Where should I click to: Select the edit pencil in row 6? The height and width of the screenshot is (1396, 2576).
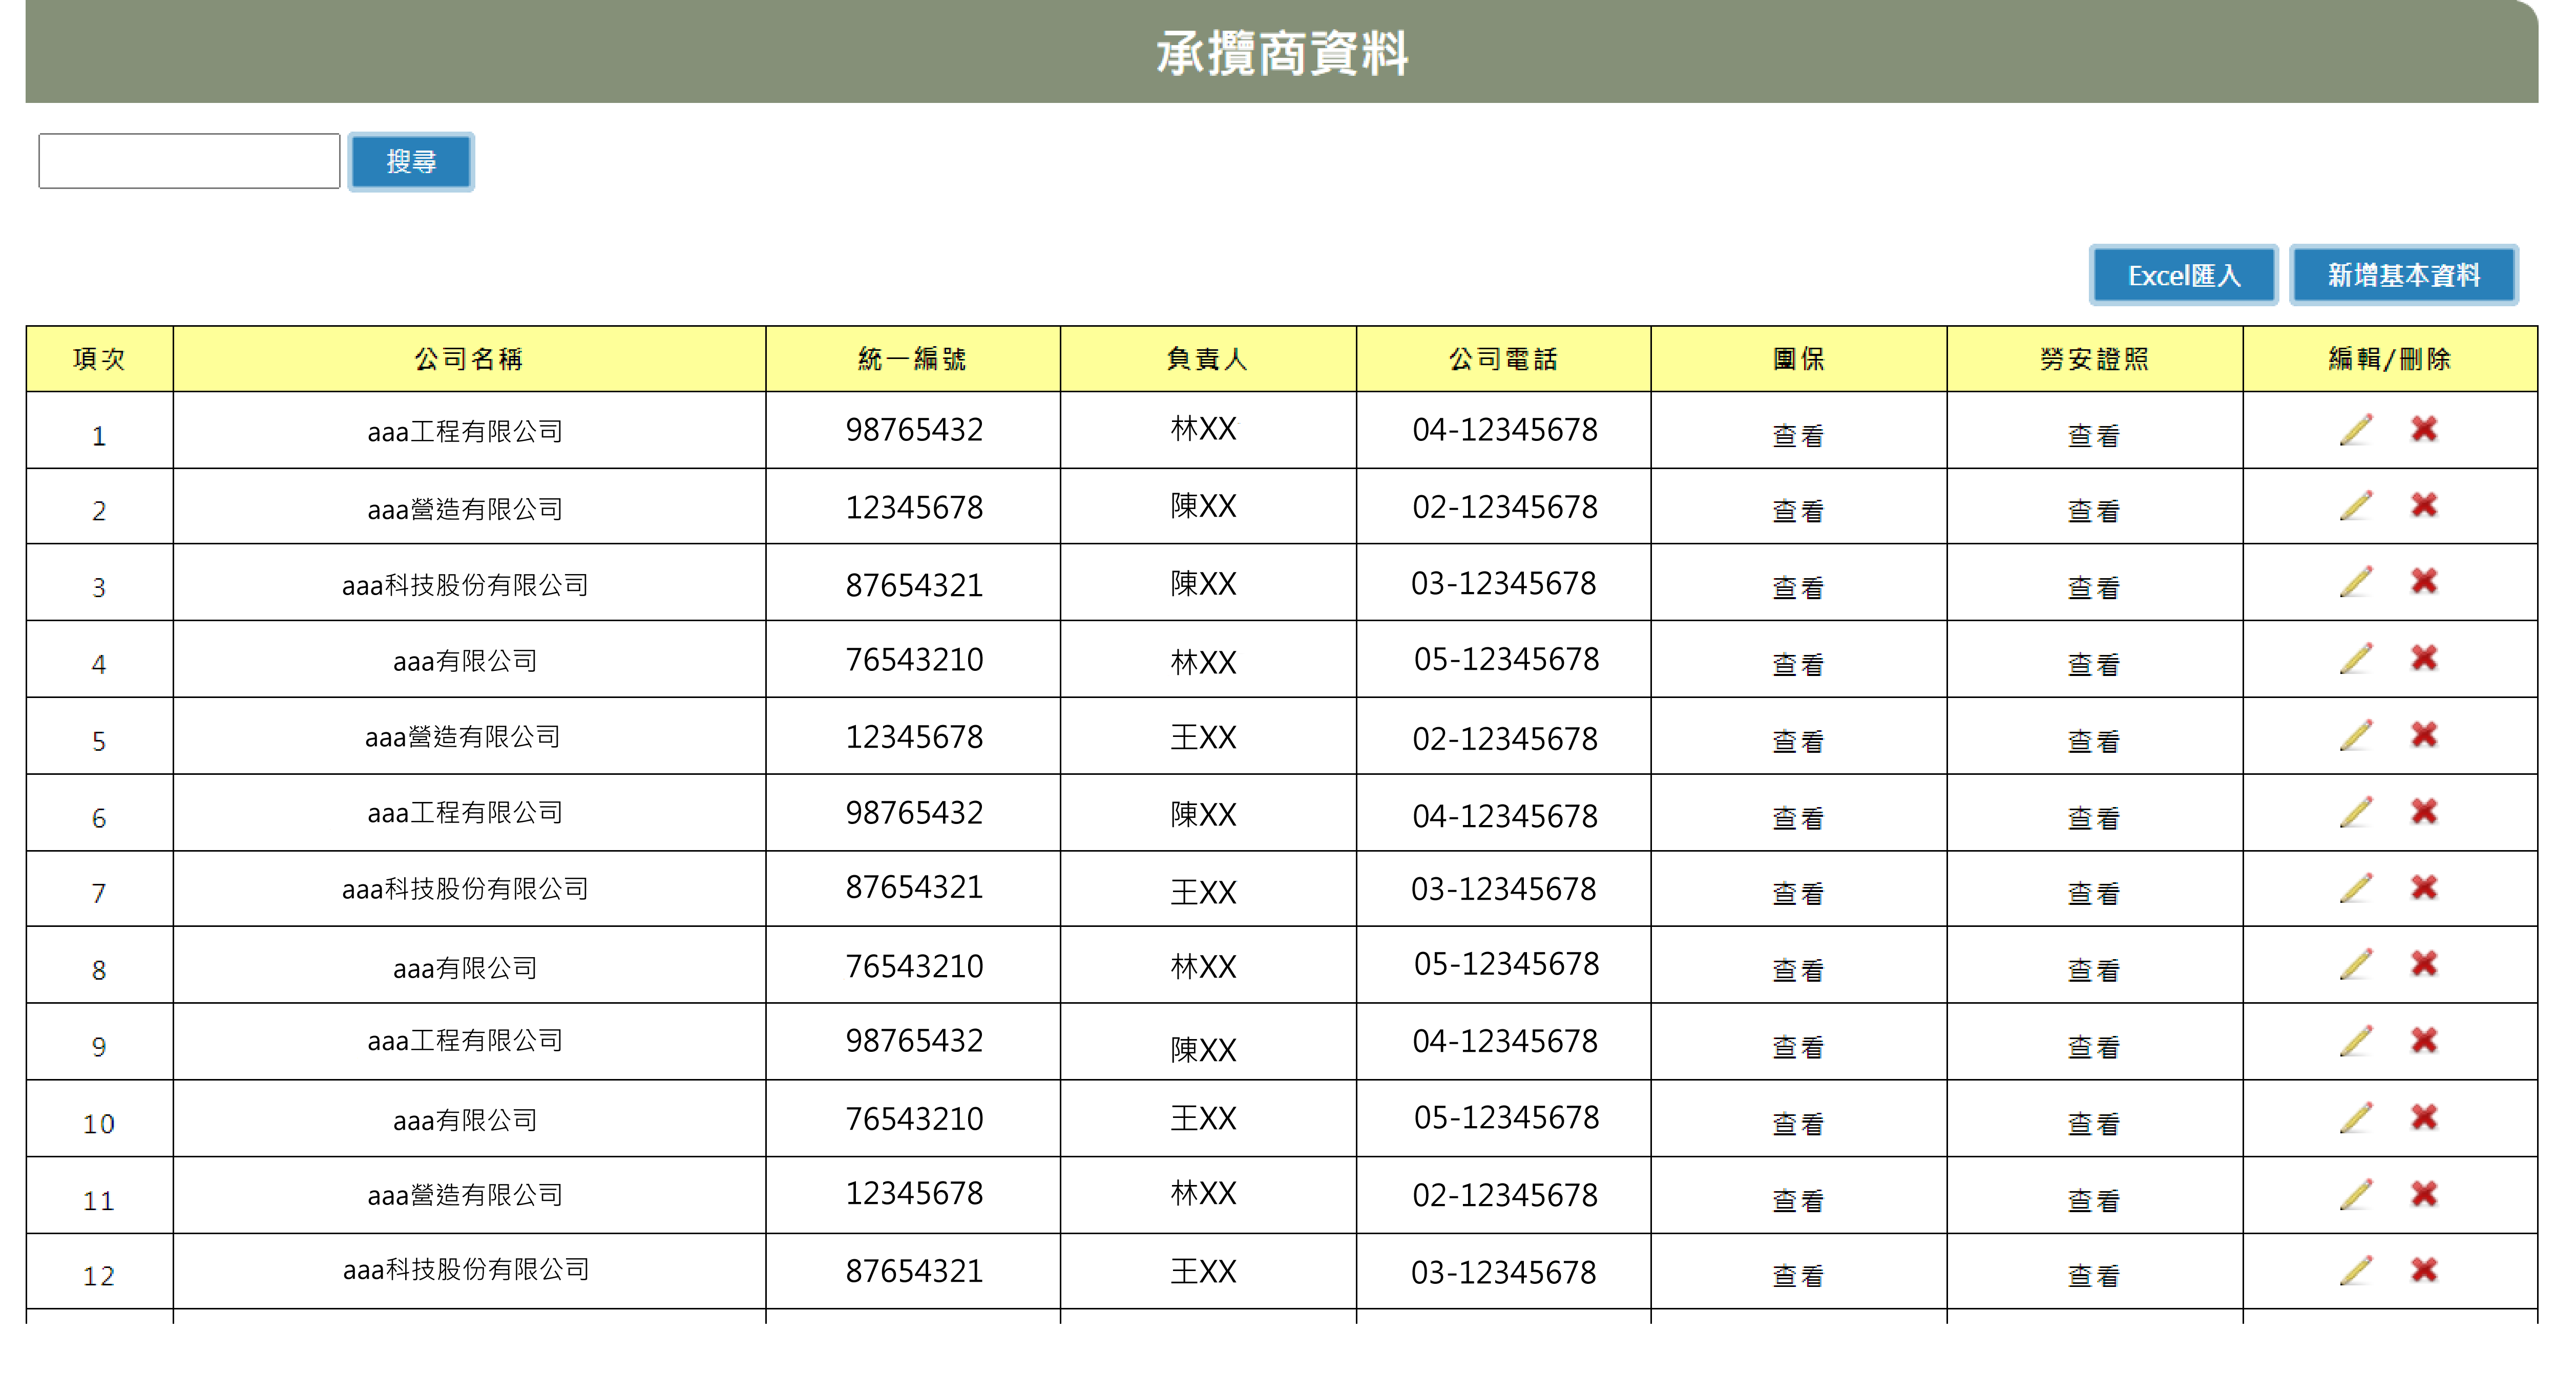tap(2356, 811)
